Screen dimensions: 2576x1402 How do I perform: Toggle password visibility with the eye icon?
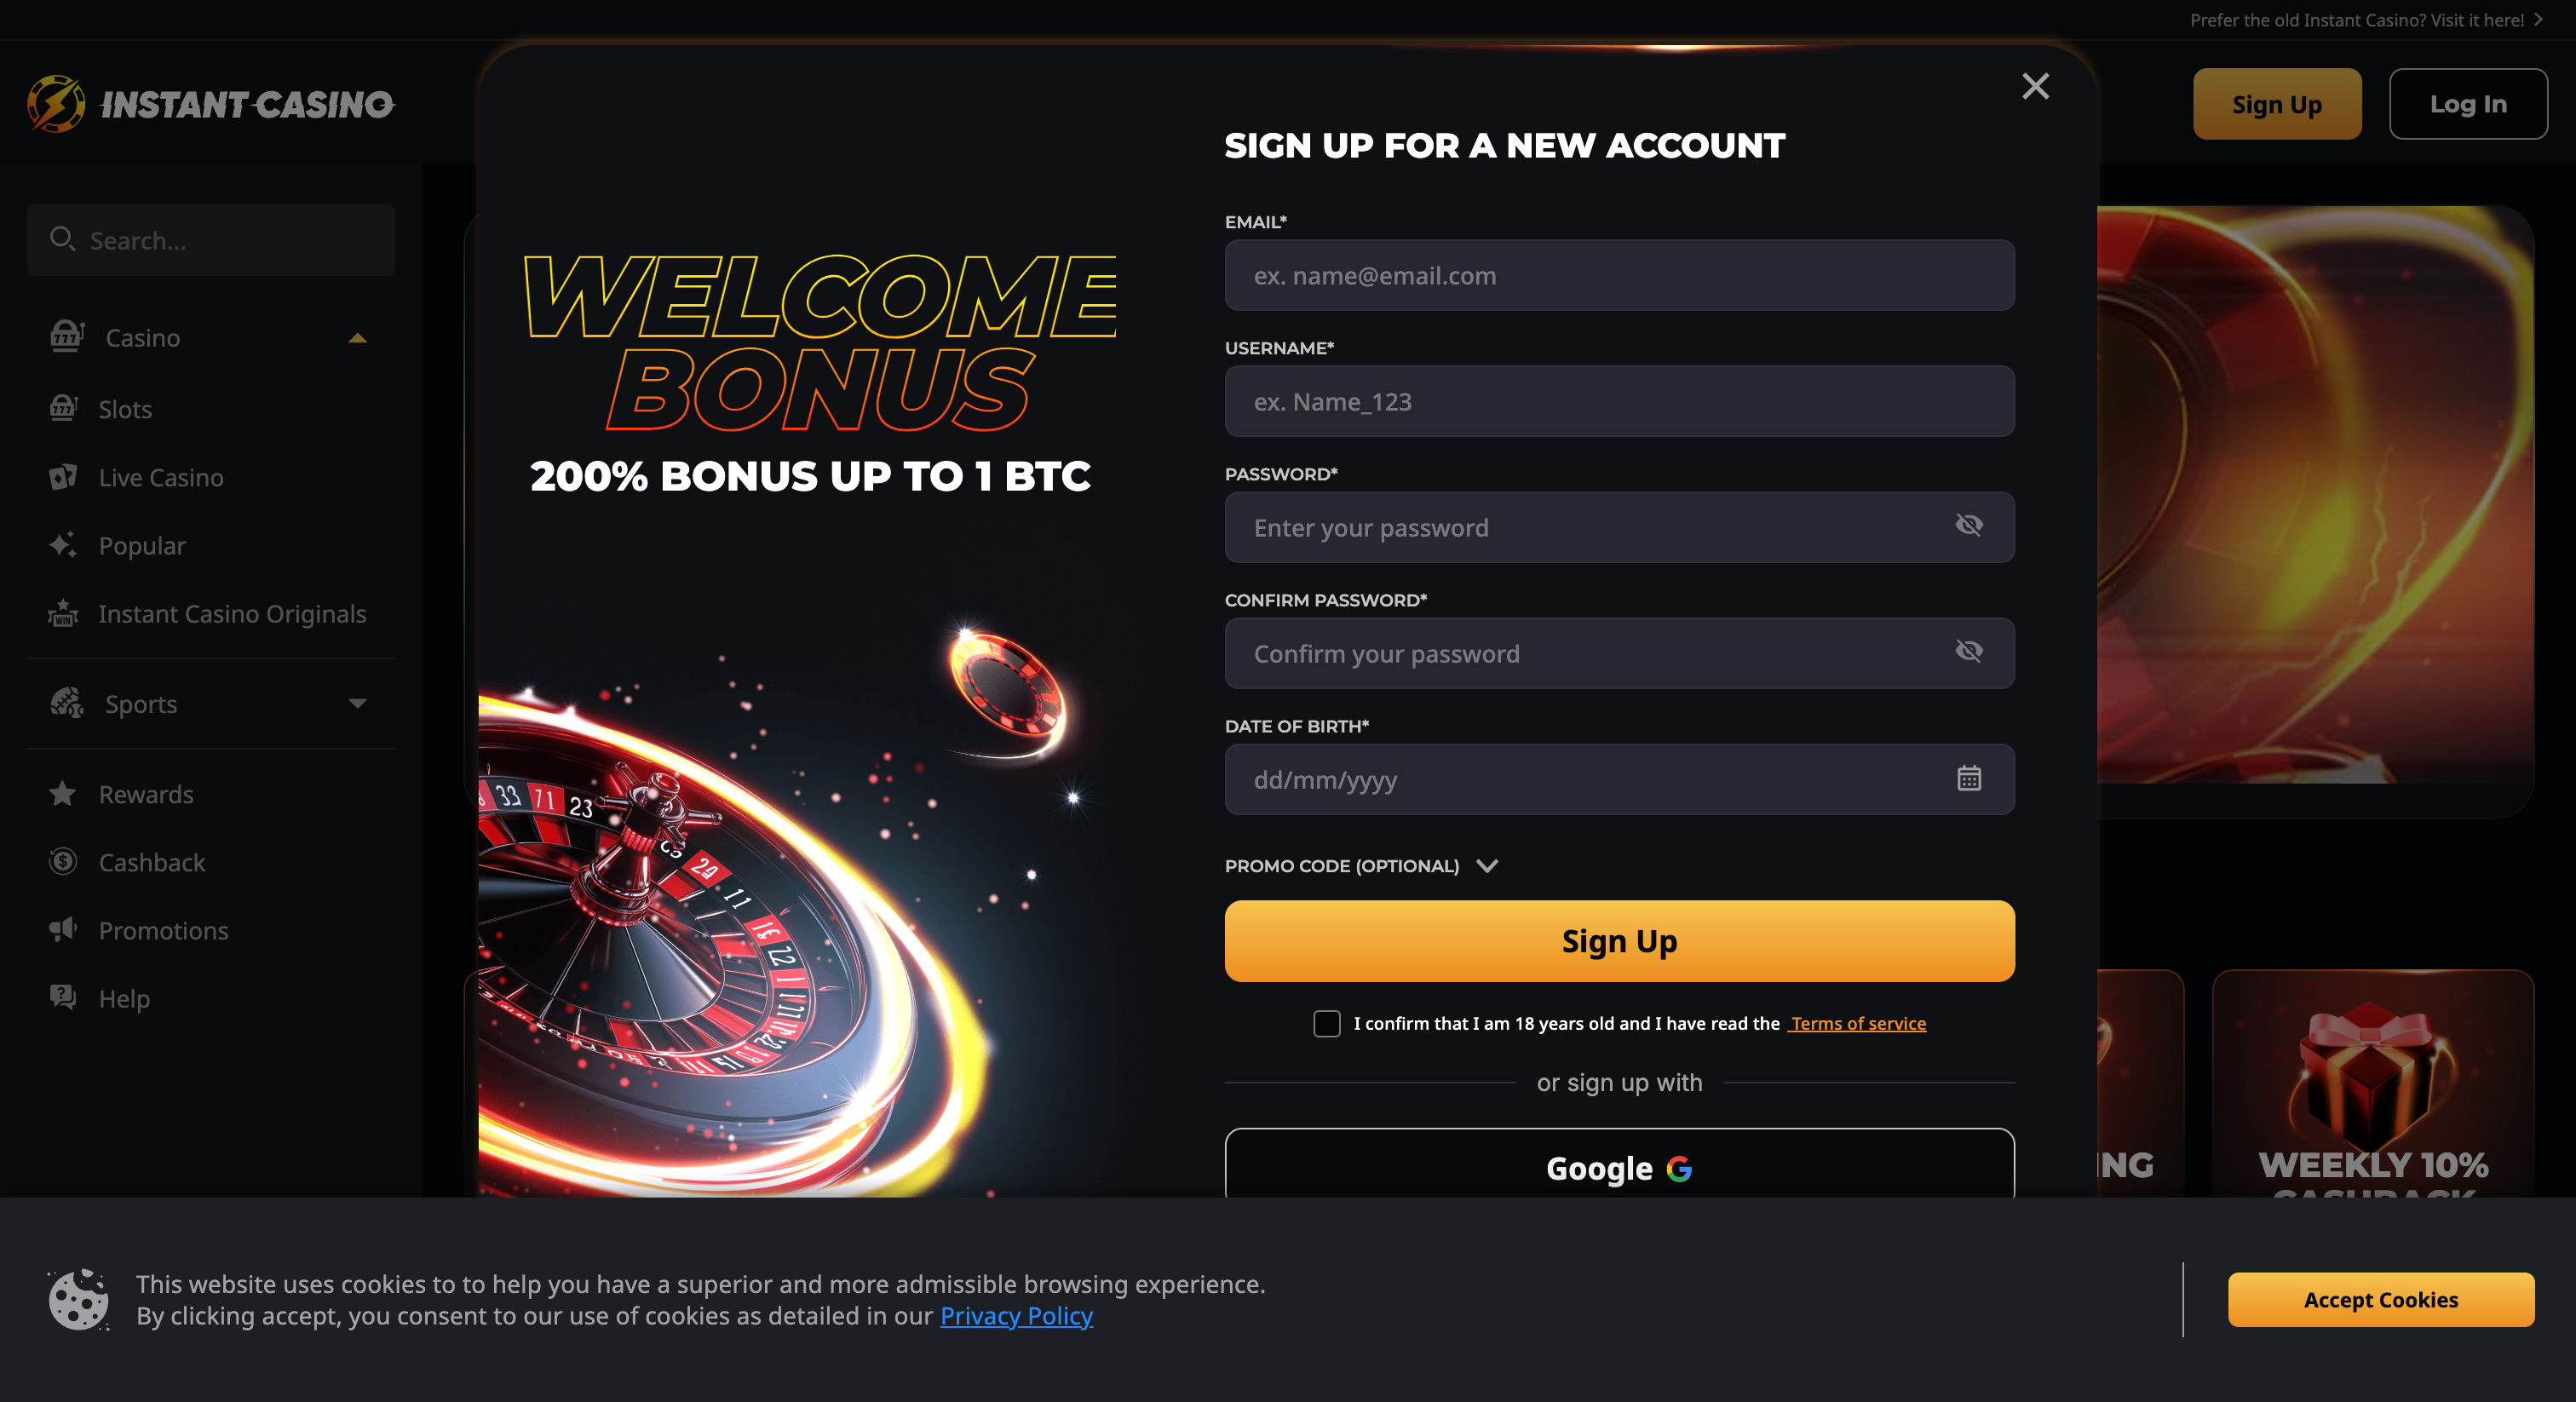[1969, 525]
